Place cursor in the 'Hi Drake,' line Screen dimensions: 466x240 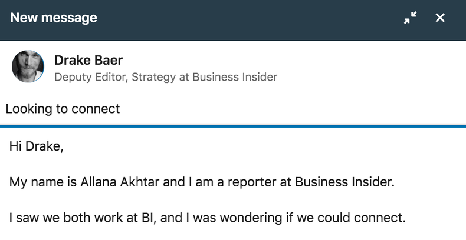pyautogui.click(x=36, y=147)
